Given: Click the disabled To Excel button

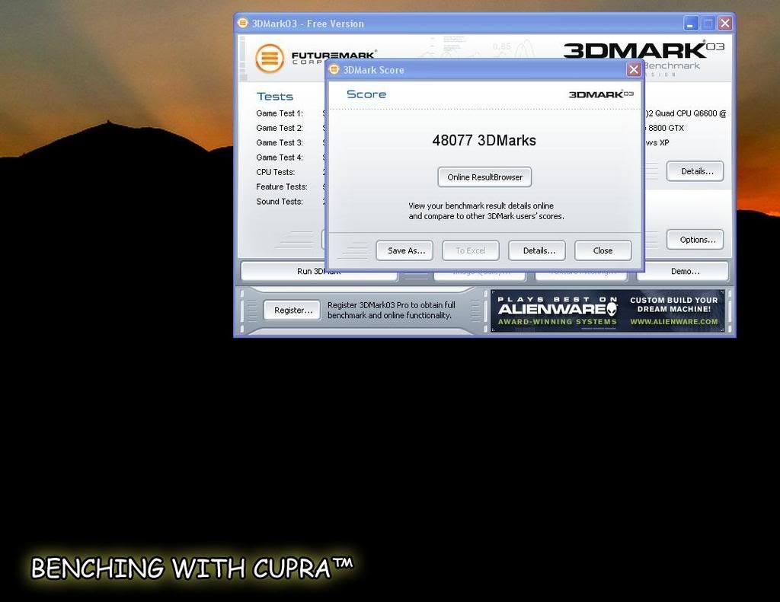Looking at the screenshot, I should click(471, 250).
